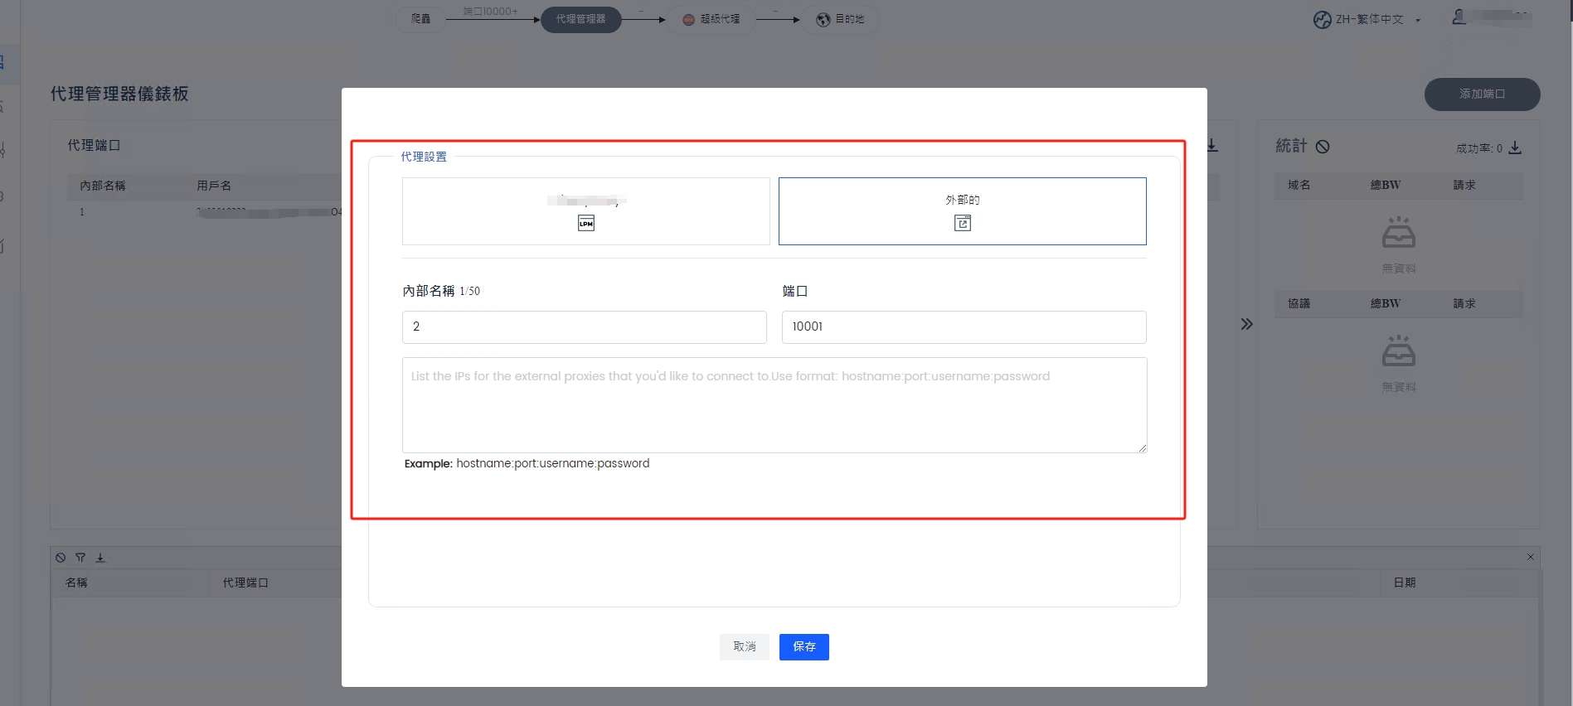Select the 外部的 external proxy option
Screen dimensions: 1573x706
(x=962, y=211)
